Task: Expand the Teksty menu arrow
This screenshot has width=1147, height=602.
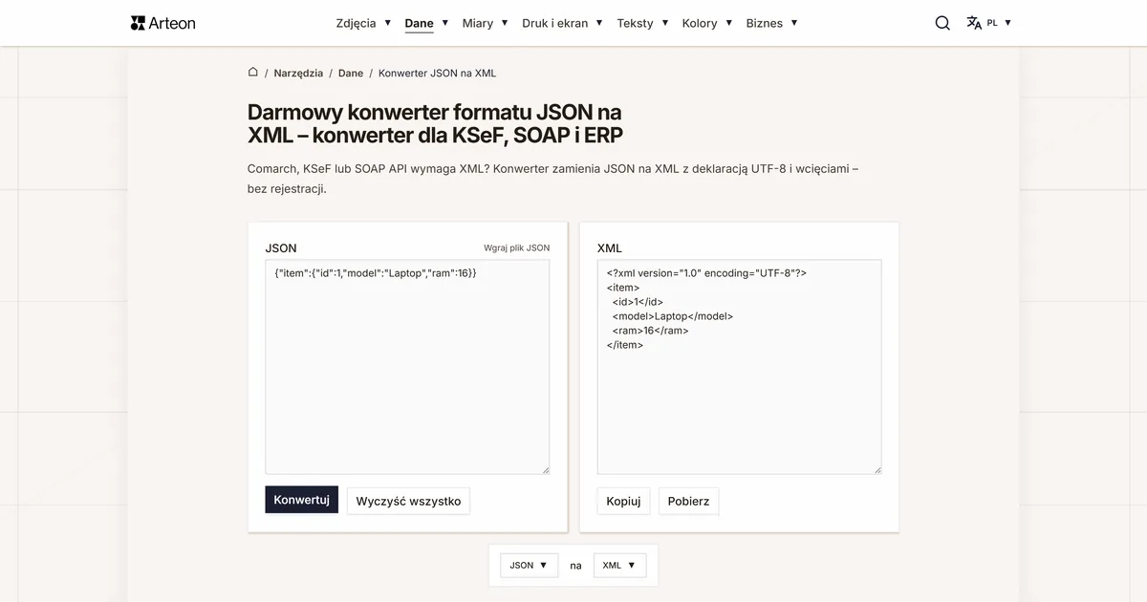Action: (x=665, y=22)
